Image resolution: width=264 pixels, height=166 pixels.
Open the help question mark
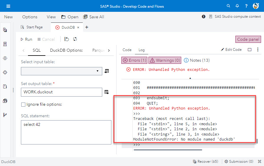click(x=246, y=6)
